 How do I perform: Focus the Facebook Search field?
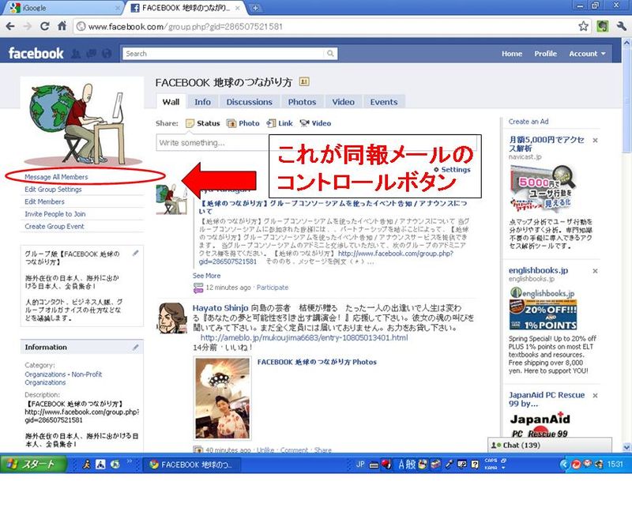click(225, 54)
